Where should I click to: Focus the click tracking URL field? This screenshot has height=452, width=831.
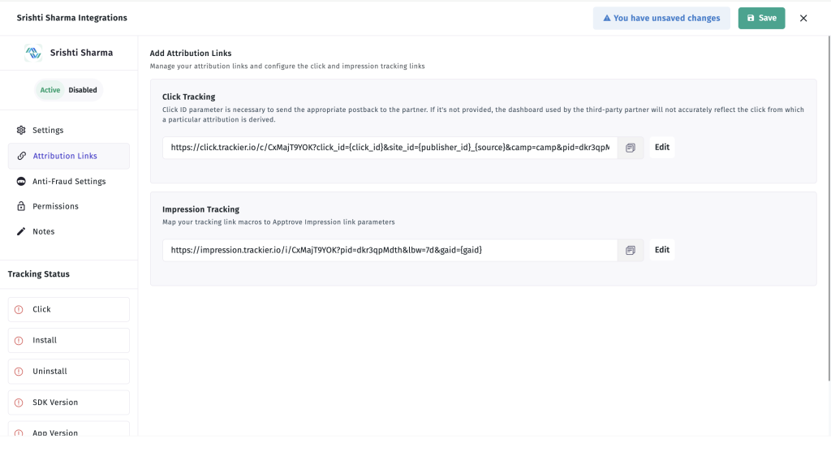point(390,148)
